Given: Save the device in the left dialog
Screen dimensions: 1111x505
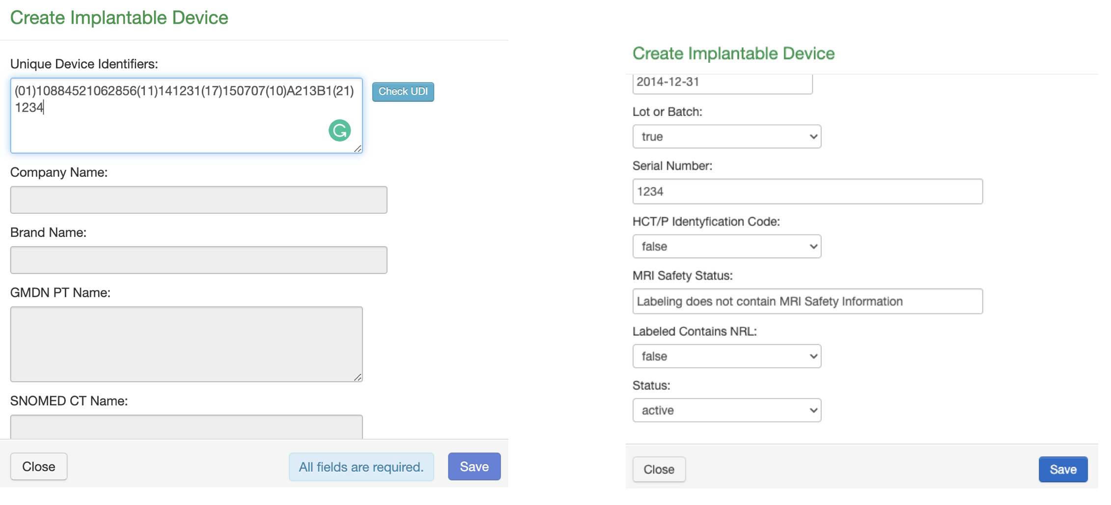Looking at the screenshot, I should pyautogui.click(x=474, y=466).
